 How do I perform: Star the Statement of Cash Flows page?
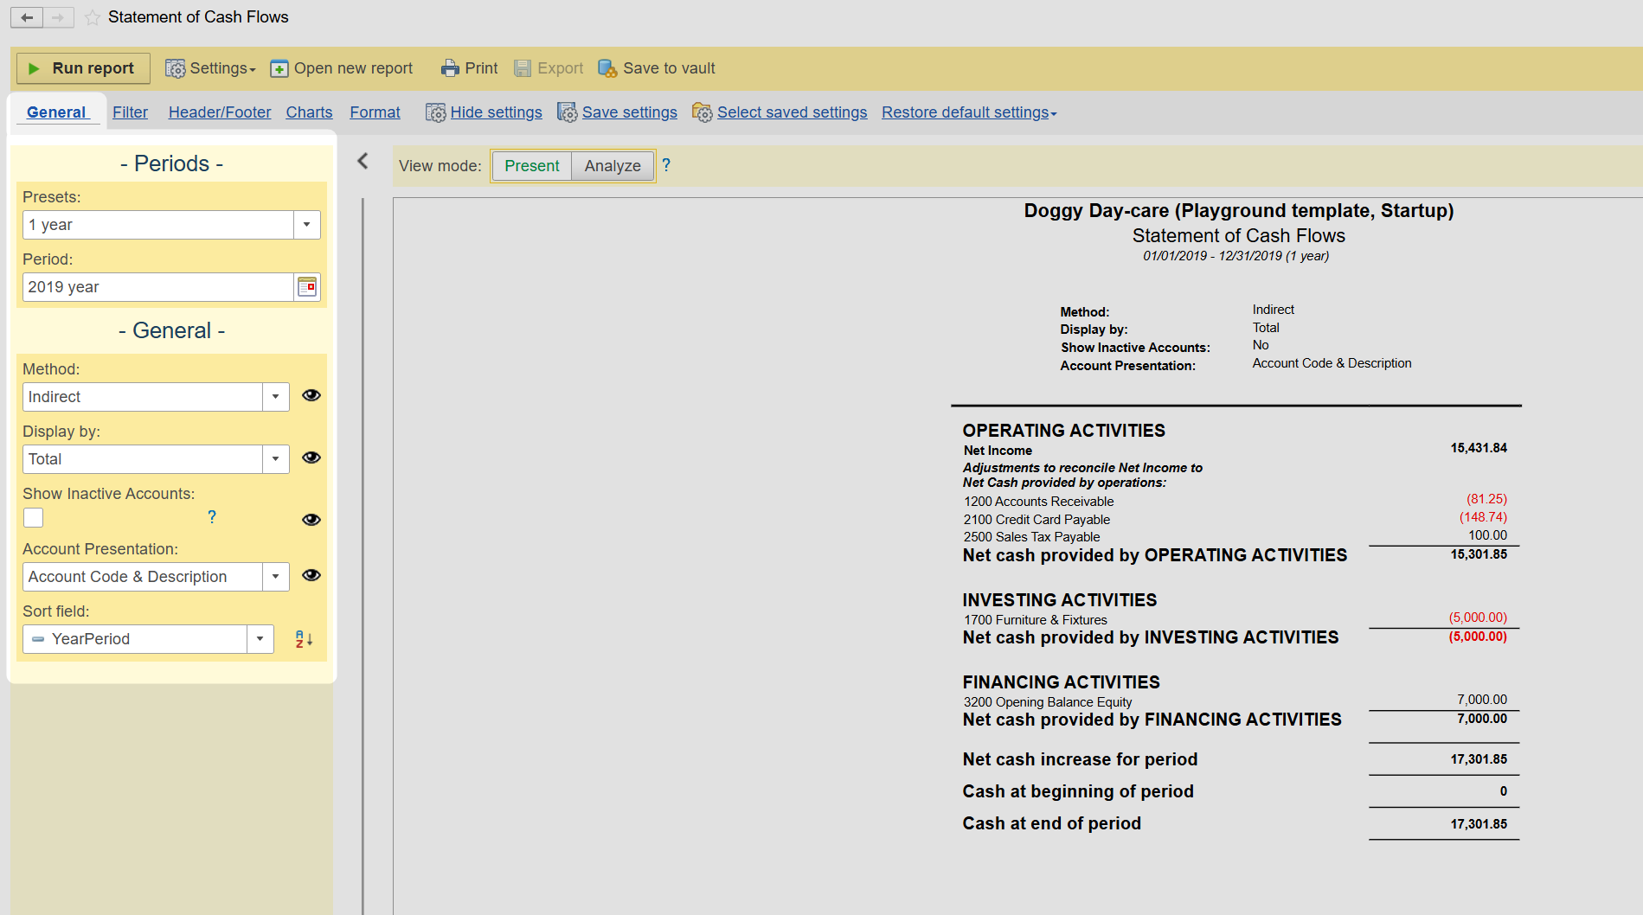pyautogui.click(x=93, y=17)
